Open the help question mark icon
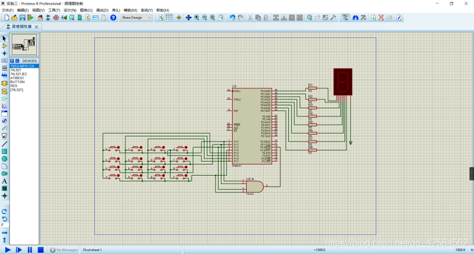 pyautogui.click(x=113, y=18)
